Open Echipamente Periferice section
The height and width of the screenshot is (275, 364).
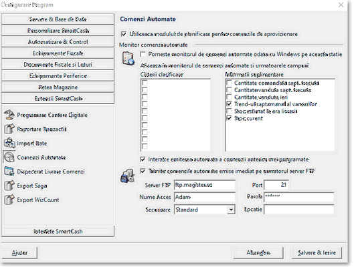click(58, 76)
